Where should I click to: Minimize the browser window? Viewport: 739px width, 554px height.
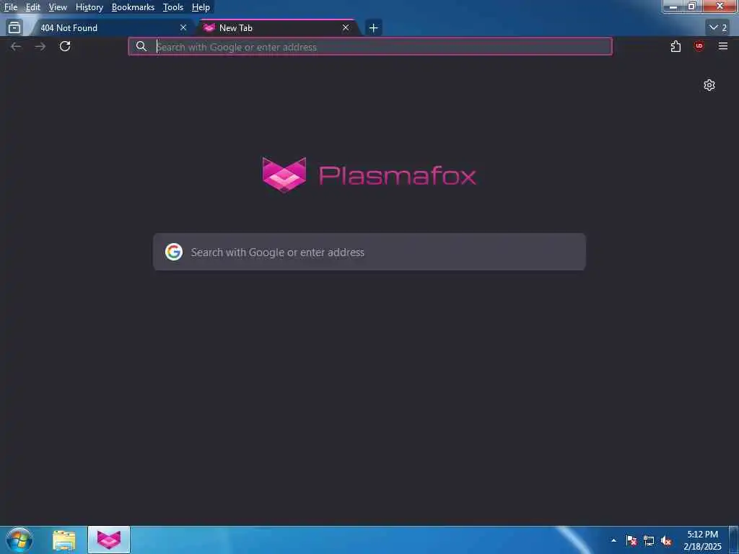coord(673,6)
